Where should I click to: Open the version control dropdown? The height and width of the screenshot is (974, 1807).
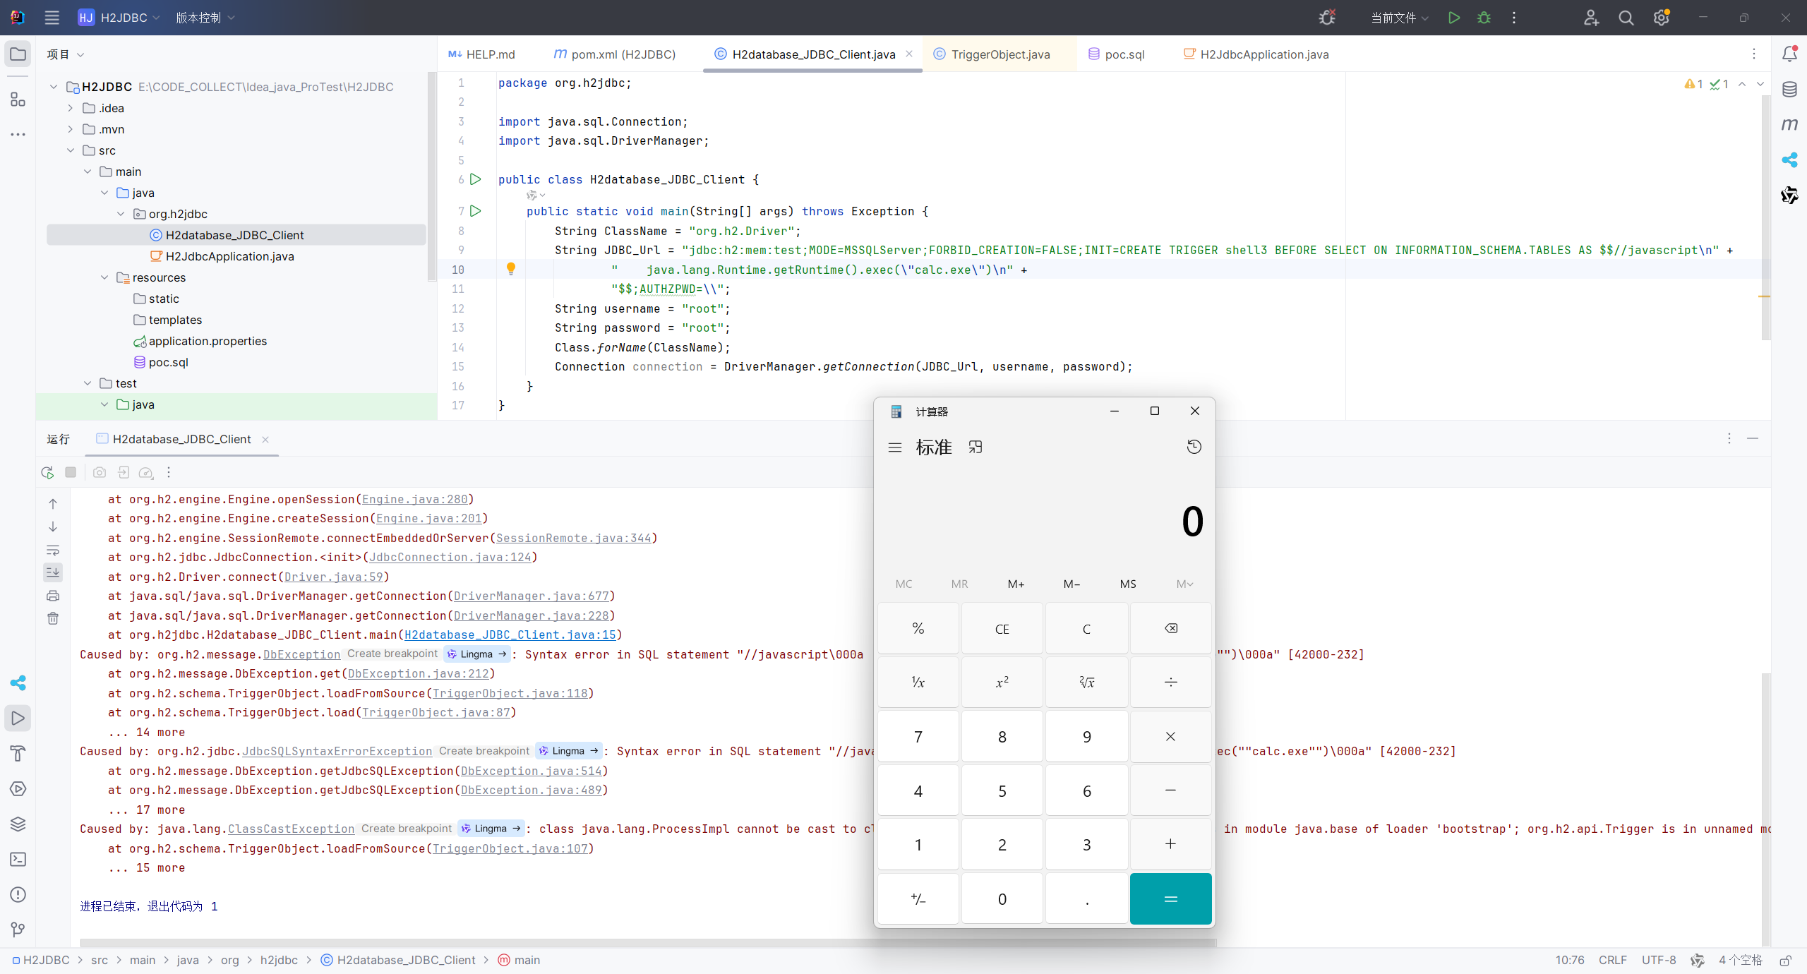[205, 18]
